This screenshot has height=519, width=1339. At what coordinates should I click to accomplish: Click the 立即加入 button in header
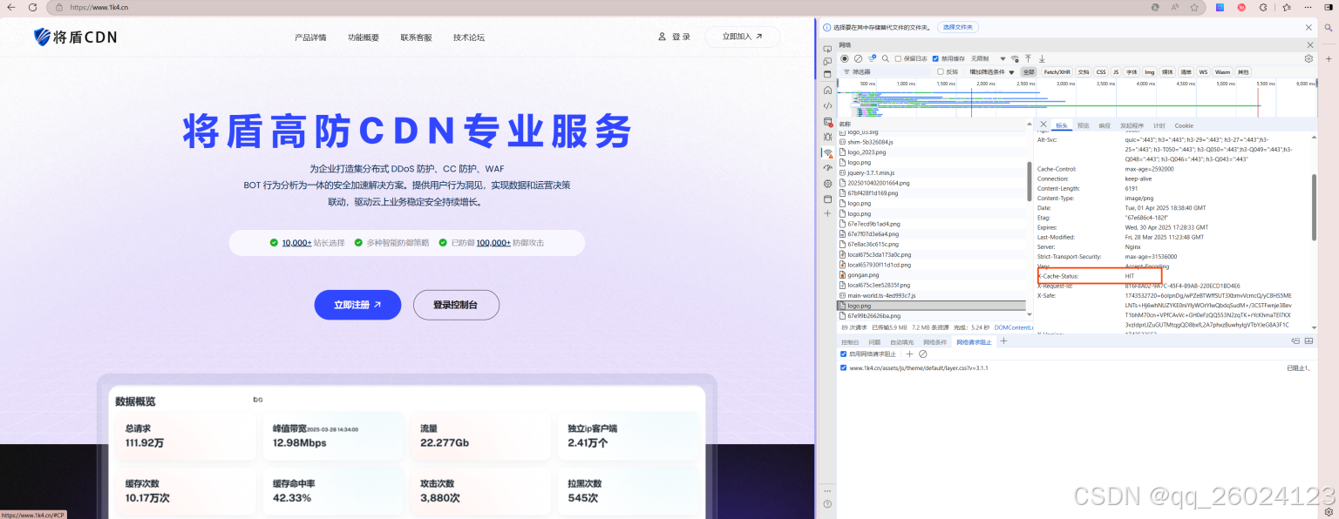click(x=742, y=37)
